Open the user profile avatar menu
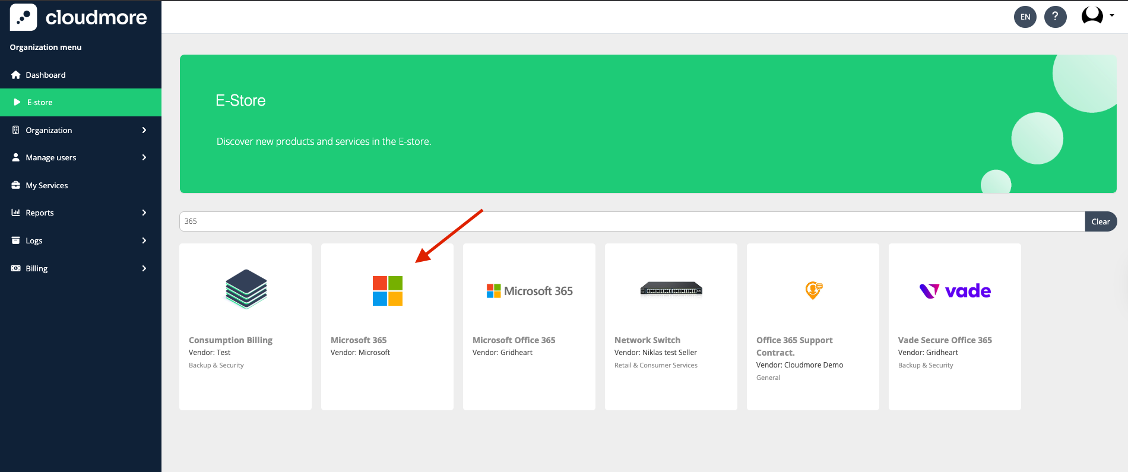Viewport: 1128px width, 472px height. pyautogui.click(x=1093, y=16)
